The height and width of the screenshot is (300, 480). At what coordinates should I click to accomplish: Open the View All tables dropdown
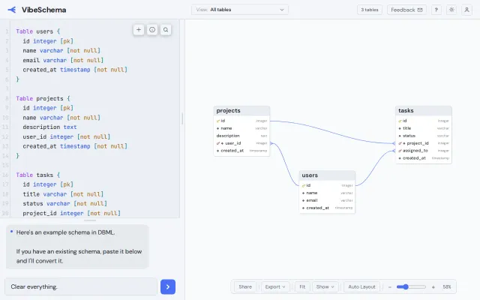240,10
